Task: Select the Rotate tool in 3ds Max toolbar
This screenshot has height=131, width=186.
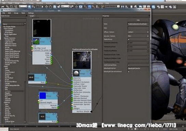Action: click(51, 6)
